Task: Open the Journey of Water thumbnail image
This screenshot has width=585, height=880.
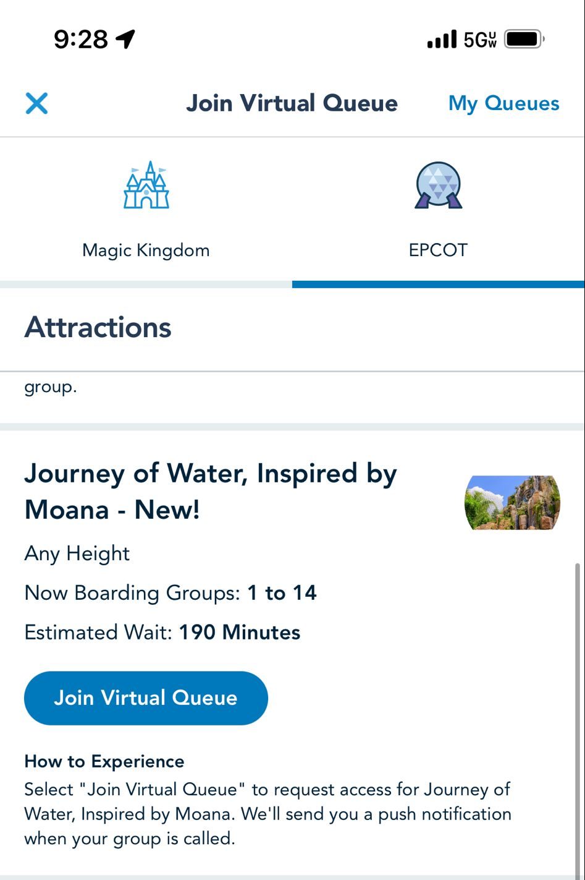Action: tap(512, 503)
